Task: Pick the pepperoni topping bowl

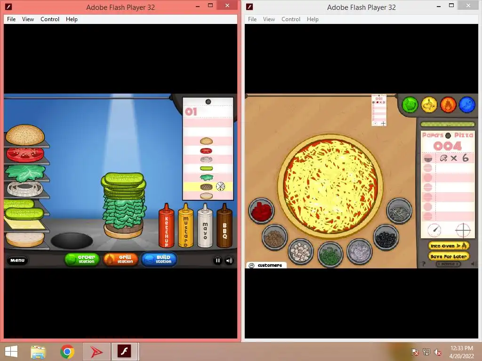Action: 261,211
